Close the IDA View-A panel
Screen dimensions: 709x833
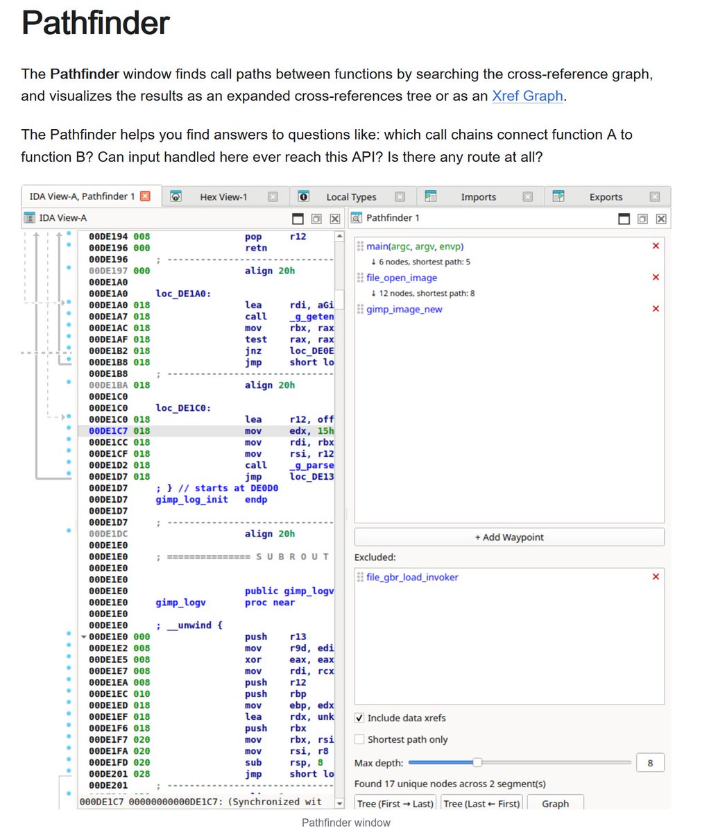[334, 219]
